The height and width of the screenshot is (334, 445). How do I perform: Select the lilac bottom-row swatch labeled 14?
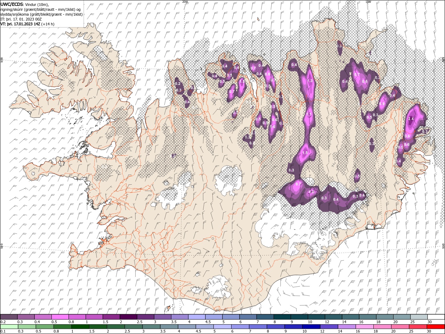coord(346,327)
